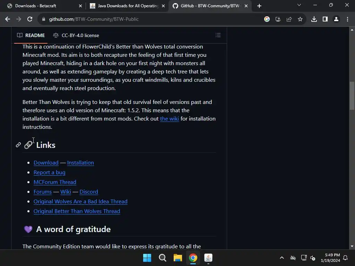Screen dimensions: 355x266
Task: Reload the GitHub page
Action: coord(30,19)
